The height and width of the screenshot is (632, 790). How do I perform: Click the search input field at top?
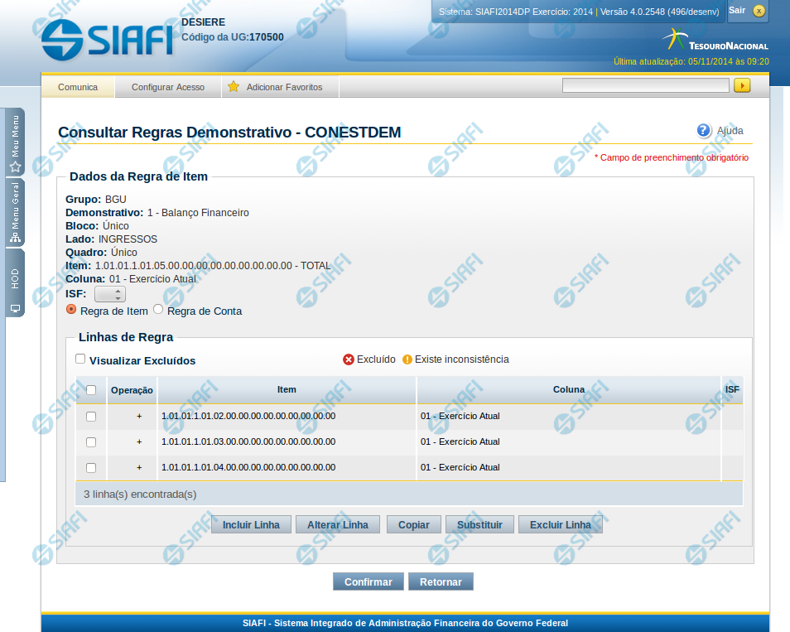tap(645, 85)
